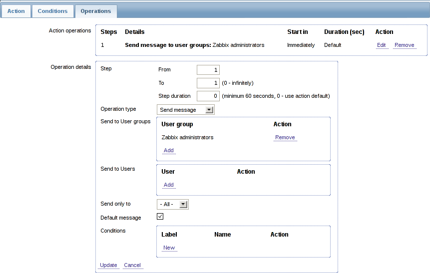Edit the step 1 operation

382,45
